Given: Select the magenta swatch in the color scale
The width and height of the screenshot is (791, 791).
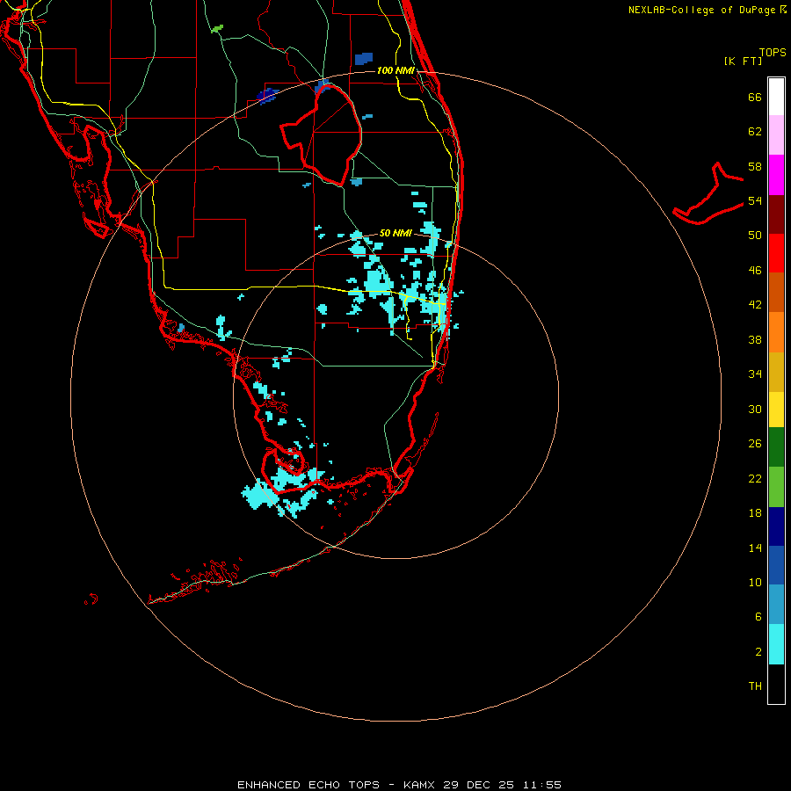Looking at the screenshot, I should pos(776,175).
